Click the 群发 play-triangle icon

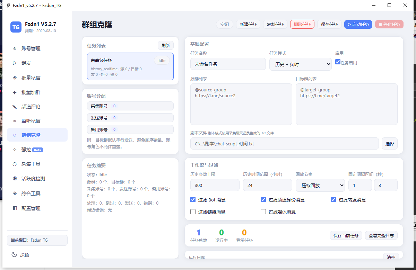tap(15, 63)
